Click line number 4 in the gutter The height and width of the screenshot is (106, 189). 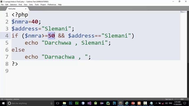[x=7, y=36]
